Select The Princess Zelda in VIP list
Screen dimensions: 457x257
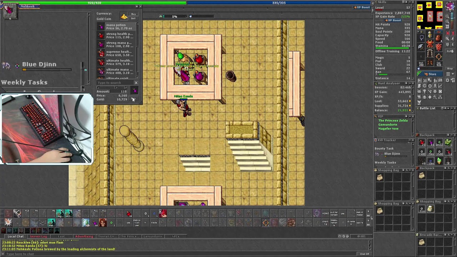[393, 121]
